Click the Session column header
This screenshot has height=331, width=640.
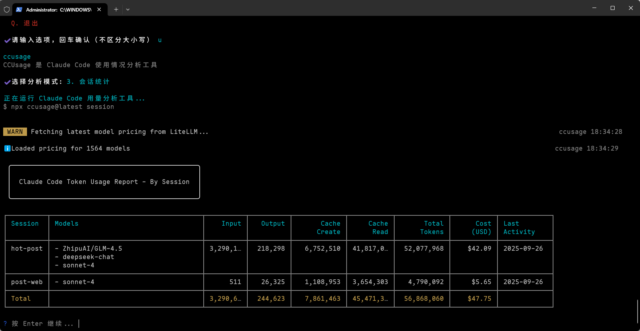pos(25,224)
